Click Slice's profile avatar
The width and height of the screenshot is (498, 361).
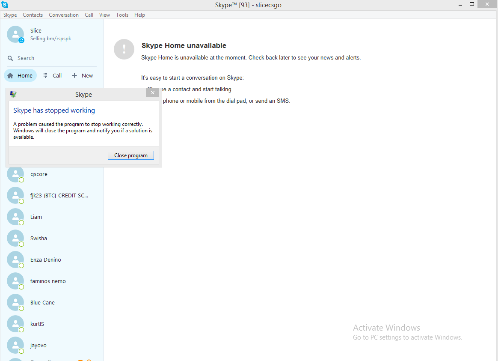(x=15, y=34)
